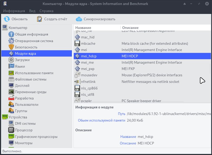This screenshot has width=212, height=155.
Task: Open the Переменные среды terminal icon
Action: [11, 92]
